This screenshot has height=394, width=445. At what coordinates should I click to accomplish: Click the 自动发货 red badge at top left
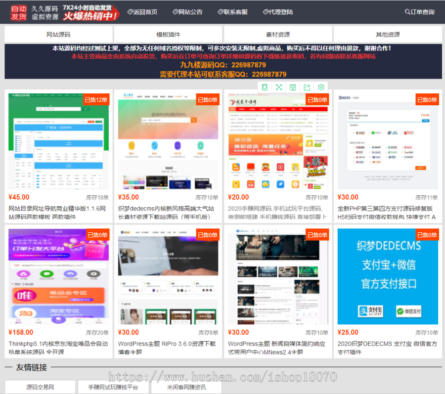pyautogui.click(x=18, y=12)
